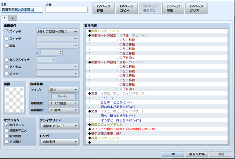235x159 pixels.
Task: Confirm with the OK button
Action: click(x=173, y=154)
